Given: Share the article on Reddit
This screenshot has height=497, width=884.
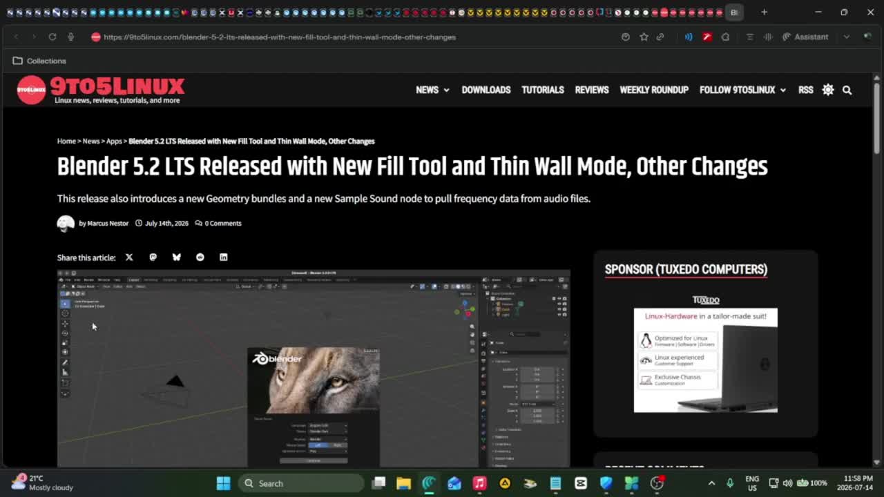Looking at the screenshot, I should click(200, 257).
